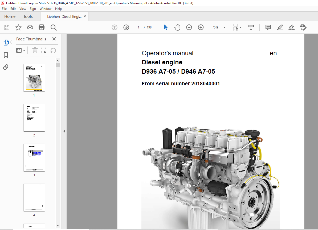
Task: Zoom in with plus button
Action: tap(201, 27)
